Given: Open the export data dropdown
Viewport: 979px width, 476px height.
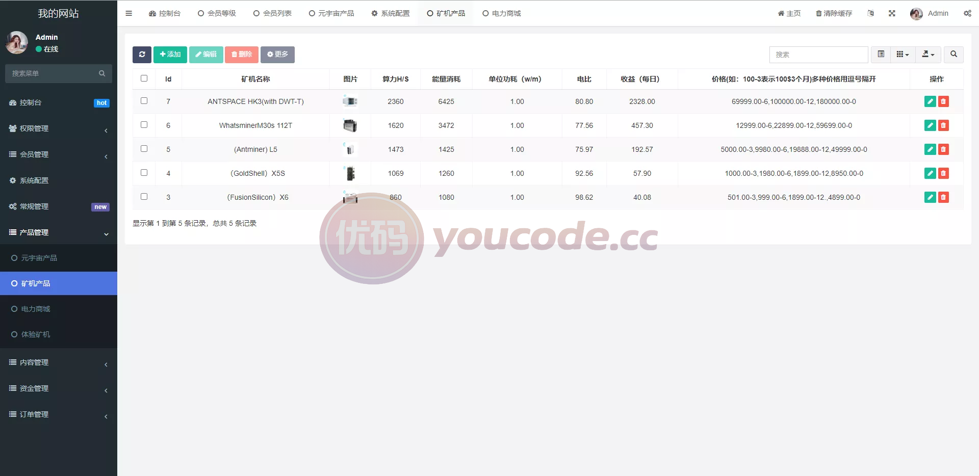Looking at the screenshot, I should 928,55.
